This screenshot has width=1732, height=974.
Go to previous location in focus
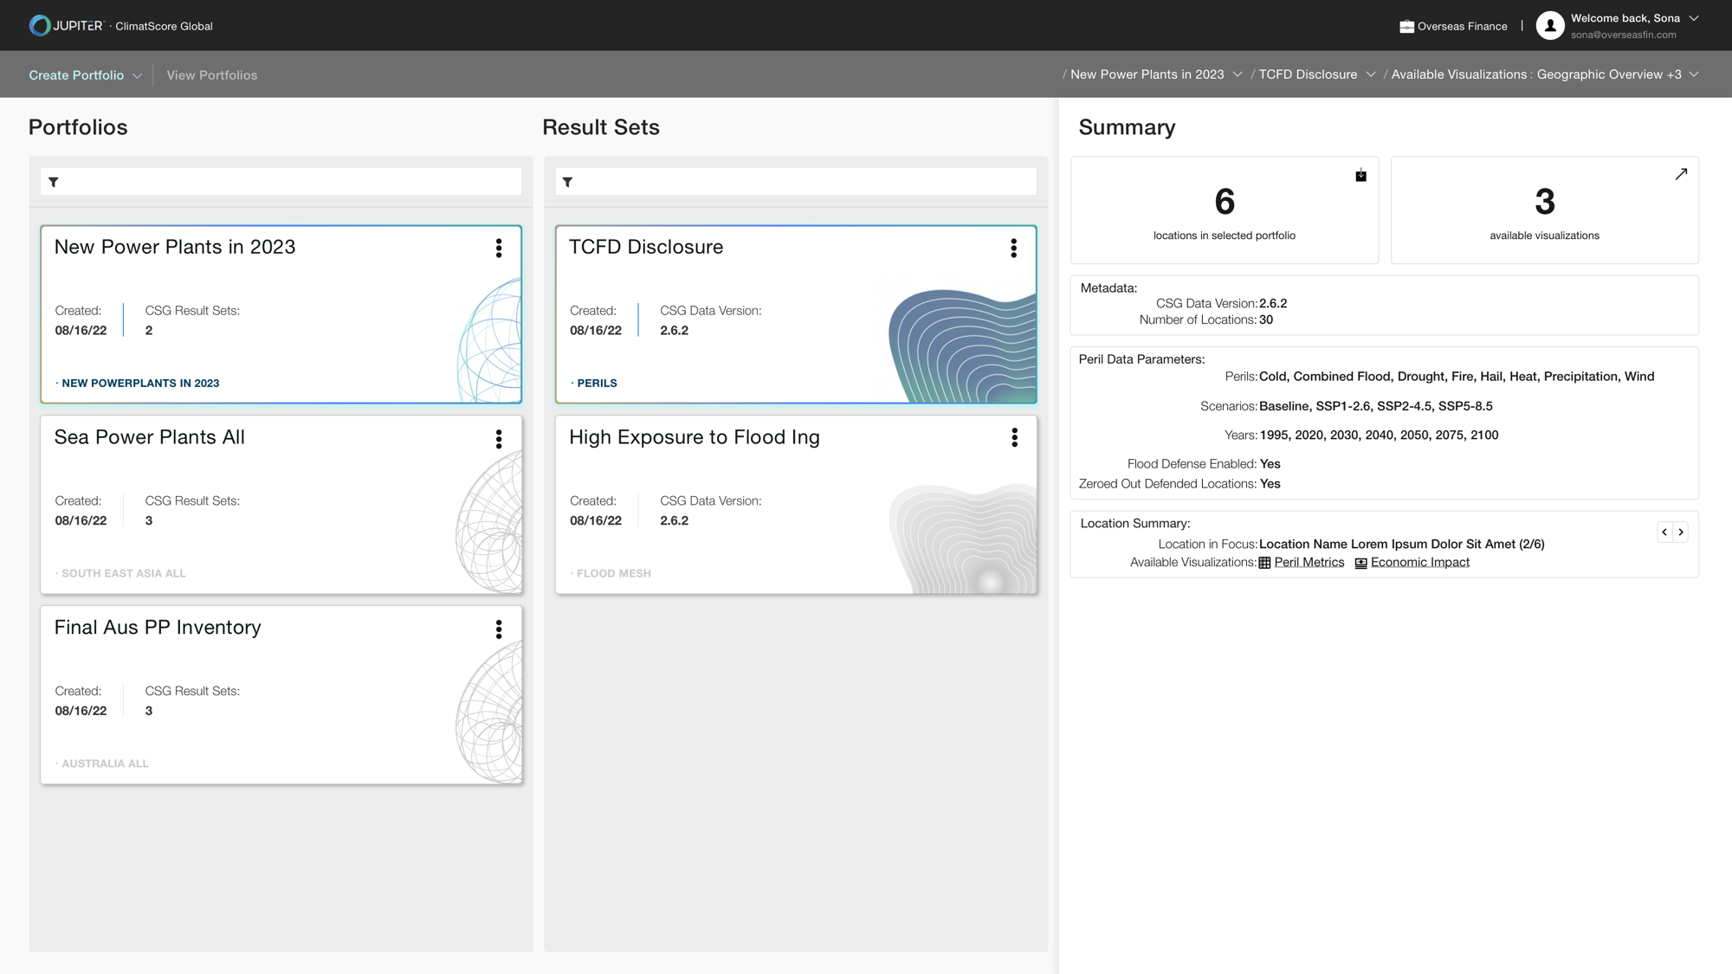(x=1664, y=532)
